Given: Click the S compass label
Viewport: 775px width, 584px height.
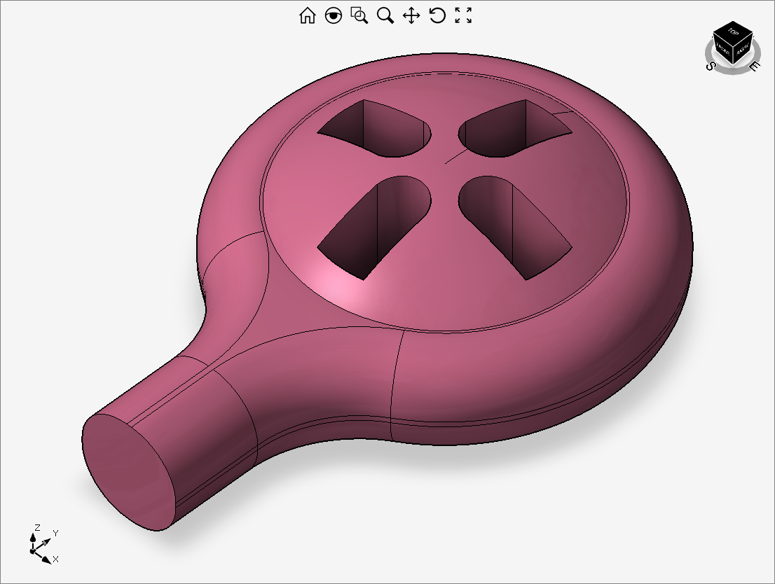Looking at the screenshot, I should [x=710, y=65].
